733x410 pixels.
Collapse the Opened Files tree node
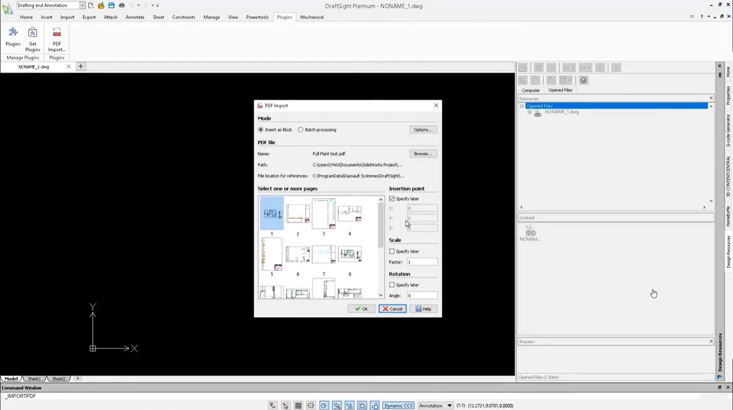point(522,106)
